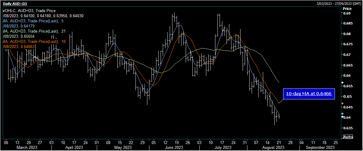Click the 0.68 price axis label
The image size is (363, 151).
pos(347,34)
